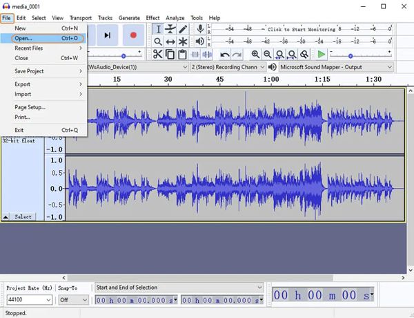Choose New from the File menu
The width and height of the screenshot is (414, 318).
point(43,28)
